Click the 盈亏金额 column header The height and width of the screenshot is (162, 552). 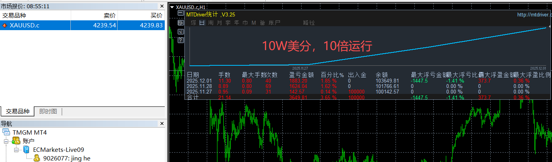pos(302,74)
